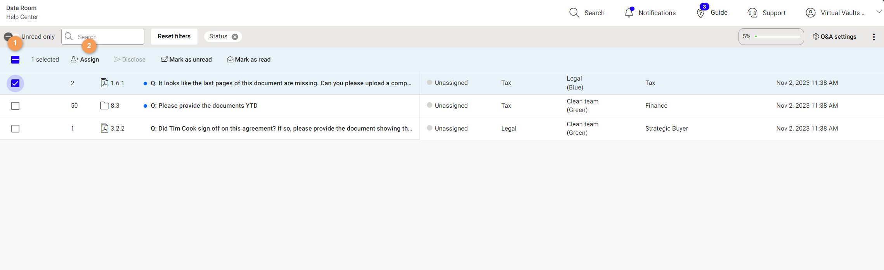Uncheck the selected first question row
Image resolution: width=884 pixels, height=270 pixels.
pos(15,83)
